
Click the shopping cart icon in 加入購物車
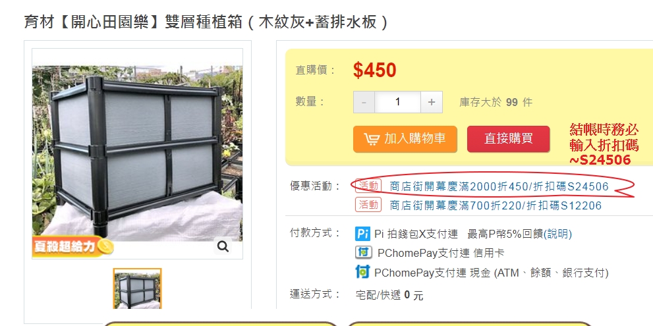point(372,139)
